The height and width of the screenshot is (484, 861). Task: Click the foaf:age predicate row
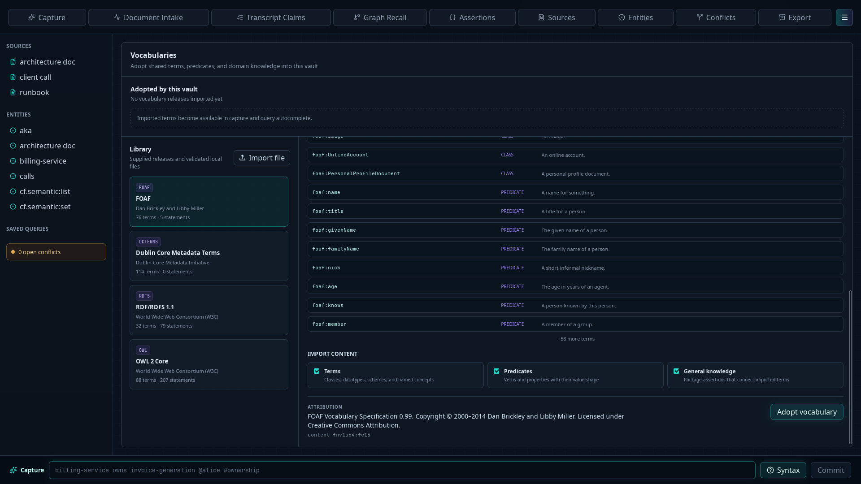pyautogui.click(x=575, y=286)
